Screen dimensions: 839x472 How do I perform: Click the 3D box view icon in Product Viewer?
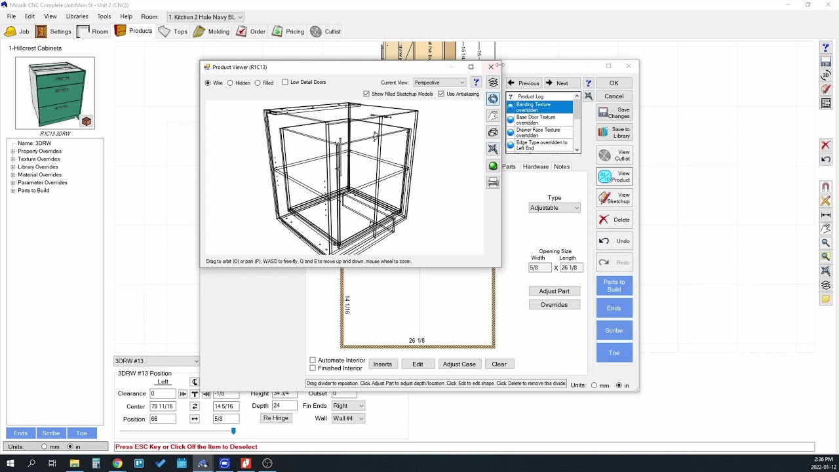493,132
